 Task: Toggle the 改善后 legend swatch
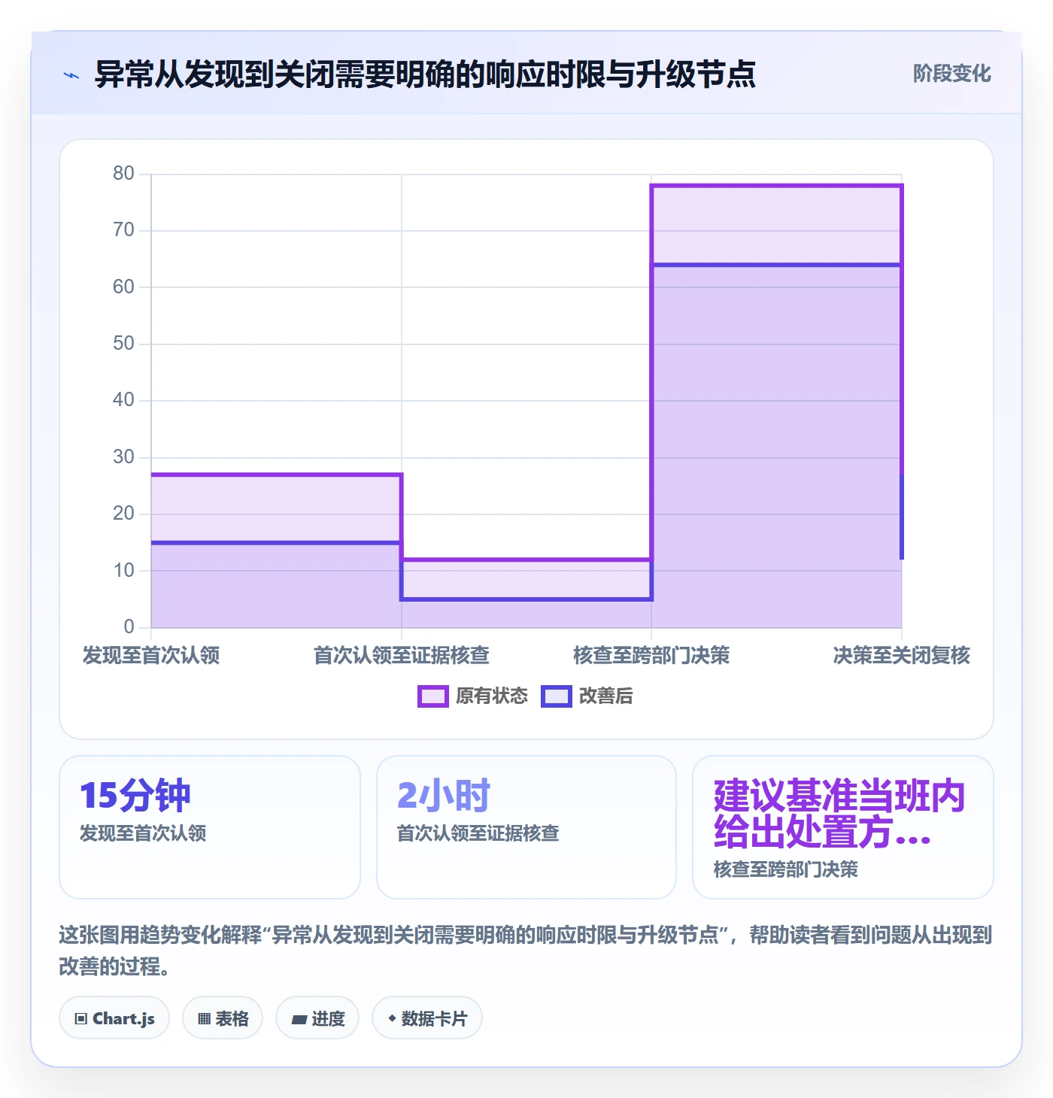[x=556, y=696]
